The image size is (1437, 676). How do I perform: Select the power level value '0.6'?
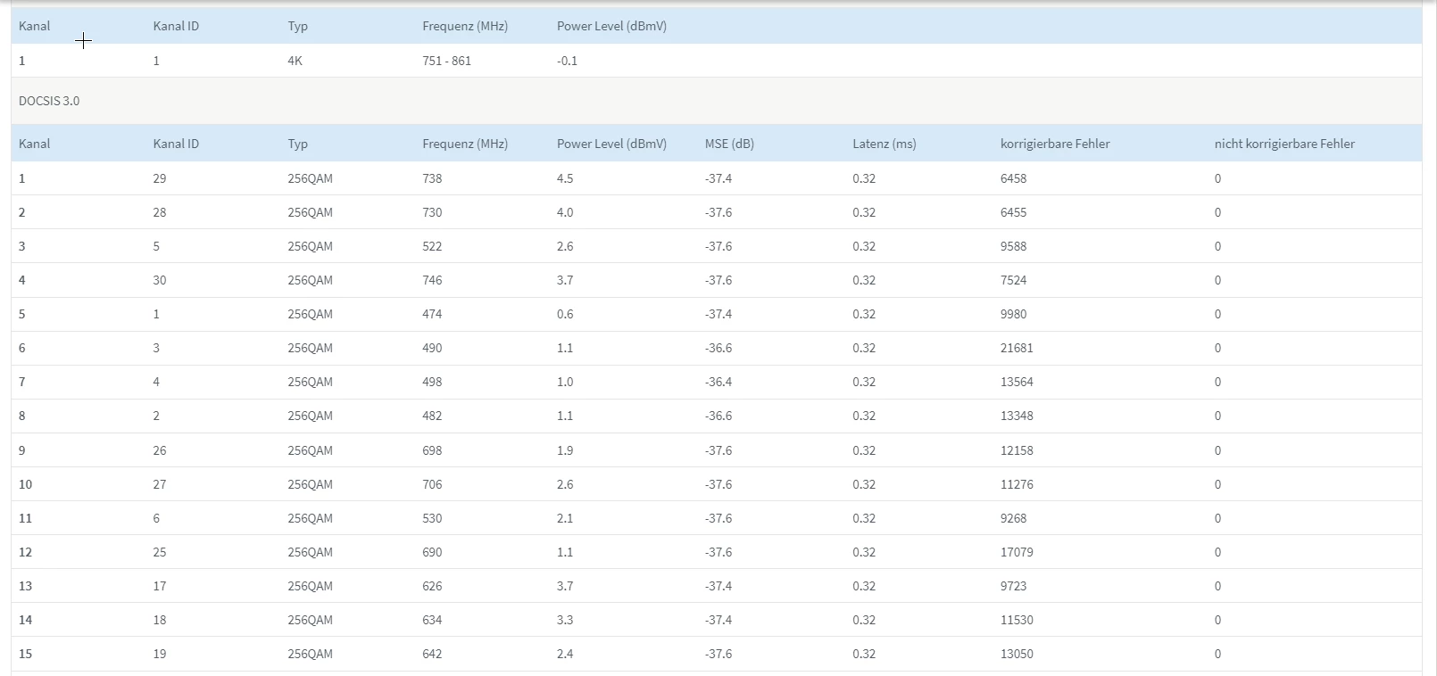tap(565, 314)
